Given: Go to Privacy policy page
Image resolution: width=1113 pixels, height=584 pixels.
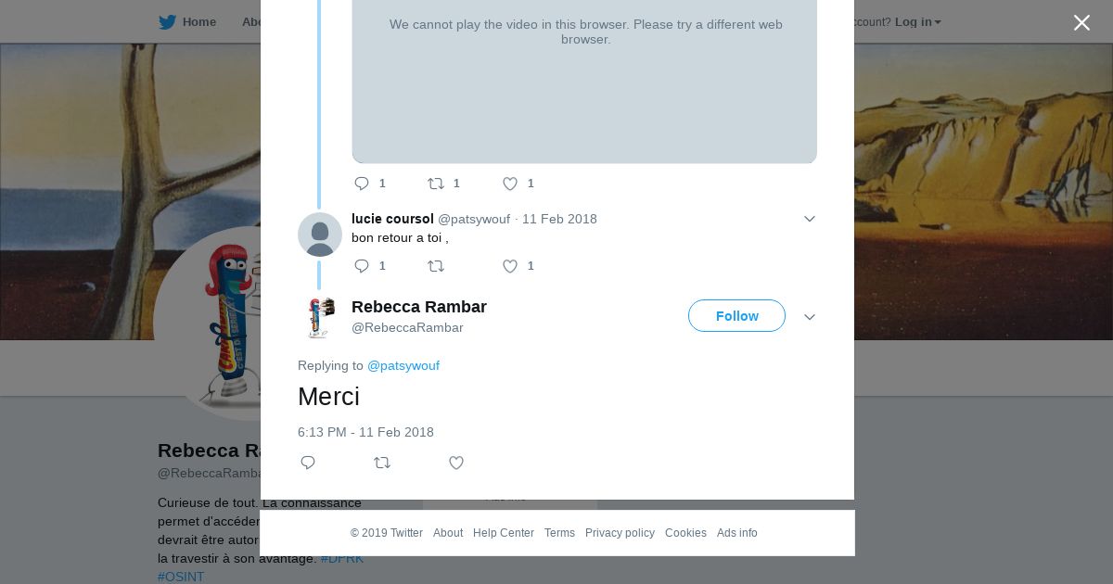Looking at the screenshot, I should pos(620,533).
